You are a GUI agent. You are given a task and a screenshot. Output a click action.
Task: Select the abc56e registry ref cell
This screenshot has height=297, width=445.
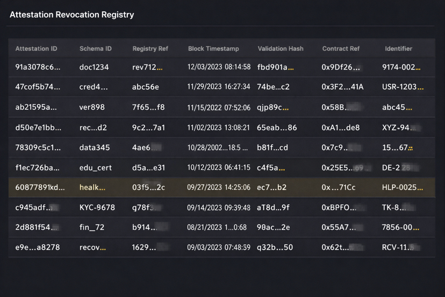pos(146,87)
